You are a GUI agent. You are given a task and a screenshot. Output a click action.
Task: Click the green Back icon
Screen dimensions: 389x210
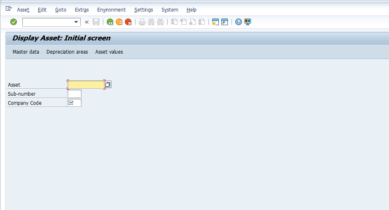click(110, 22)
